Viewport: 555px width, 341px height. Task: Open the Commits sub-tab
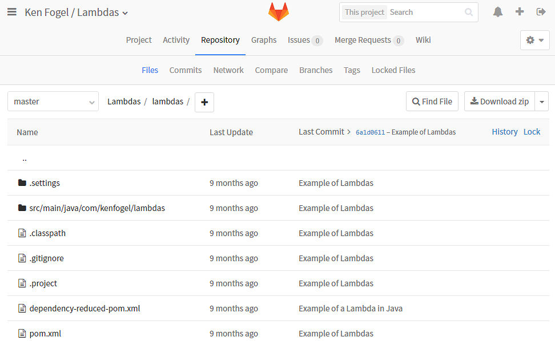click(186, 70)
